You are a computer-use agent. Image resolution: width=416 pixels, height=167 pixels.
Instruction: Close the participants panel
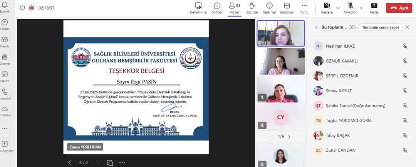coord(407,27)
